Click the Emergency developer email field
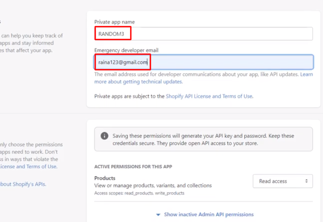 [x=204, y=62]
